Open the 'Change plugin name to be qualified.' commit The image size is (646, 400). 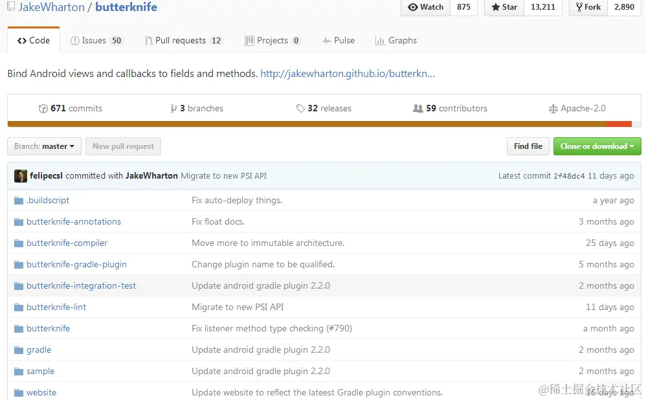(x=263, y=265)
